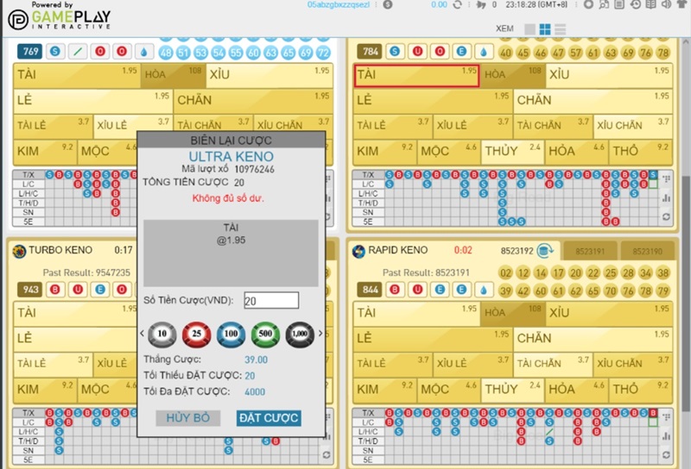The height and width of the screenshot is (469, 691).
Task: Open the bet slip pointing-hand icon
Action: (481, 5)
